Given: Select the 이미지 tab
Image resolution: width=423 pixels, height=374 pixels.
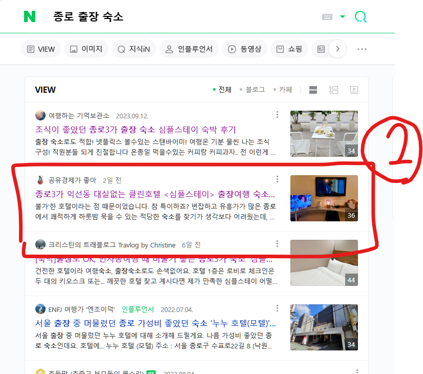Looking at the screenshot, I should pos(87,49).
